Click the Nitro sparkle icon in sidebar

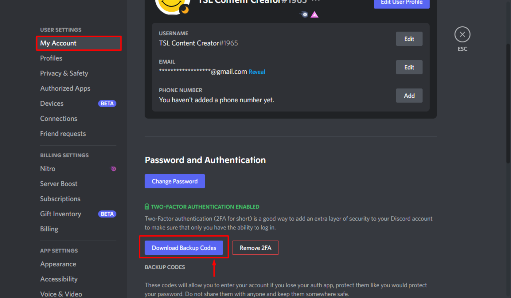pos(113,169)
